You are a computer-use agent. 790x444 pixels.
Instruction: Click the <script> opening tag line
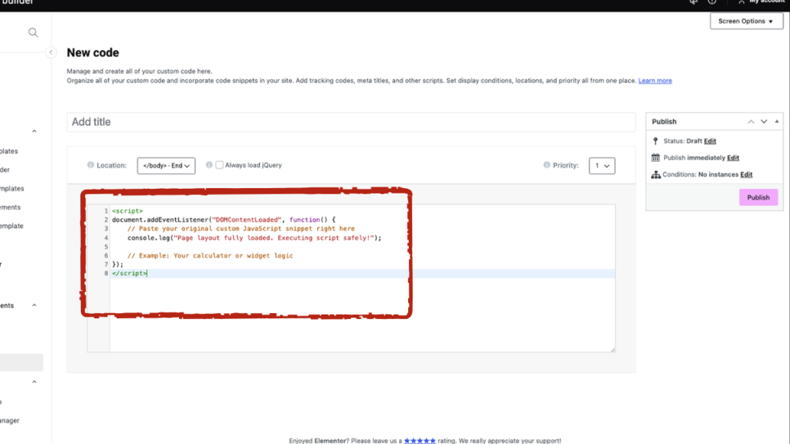127,211
